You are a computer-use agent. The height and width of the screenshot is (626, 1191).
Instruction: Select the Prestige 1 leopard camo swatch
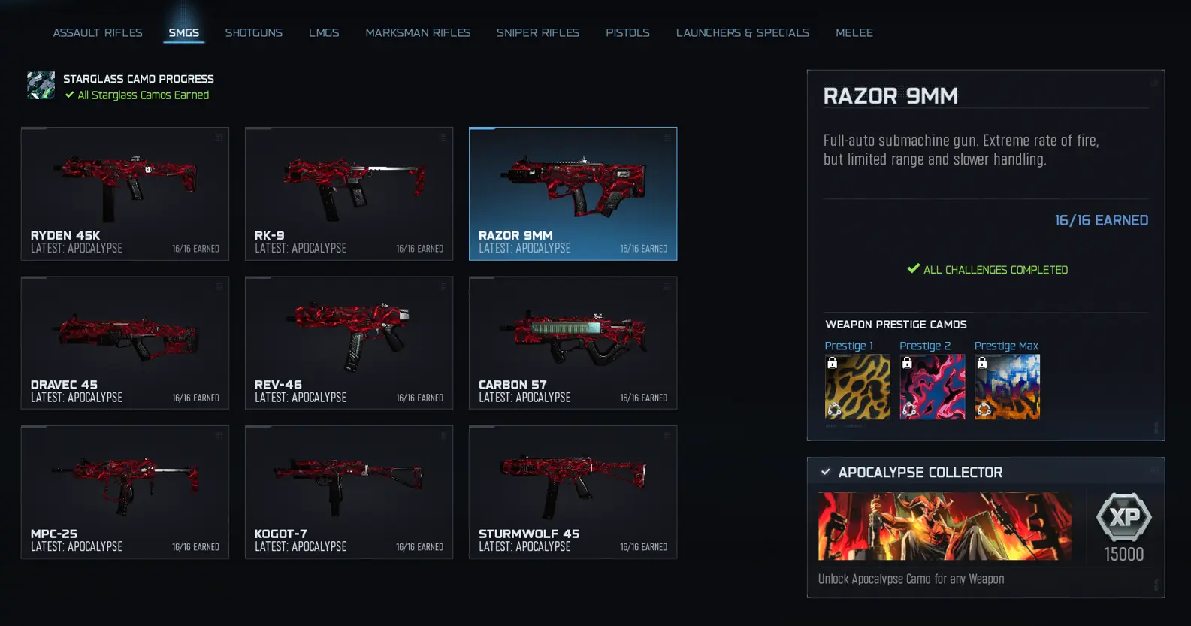coord(857,387)
